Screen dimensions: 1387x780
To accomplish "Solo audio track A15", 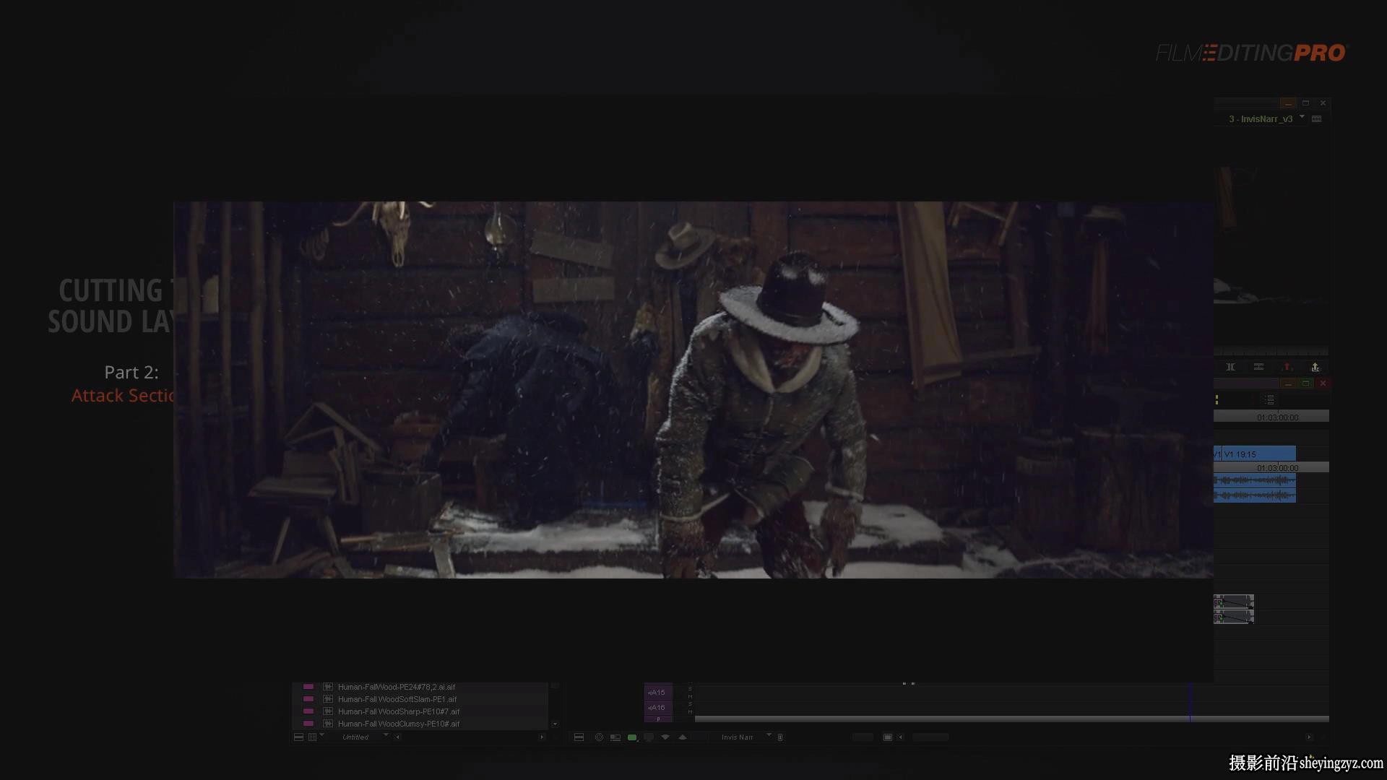I will 690,689.
